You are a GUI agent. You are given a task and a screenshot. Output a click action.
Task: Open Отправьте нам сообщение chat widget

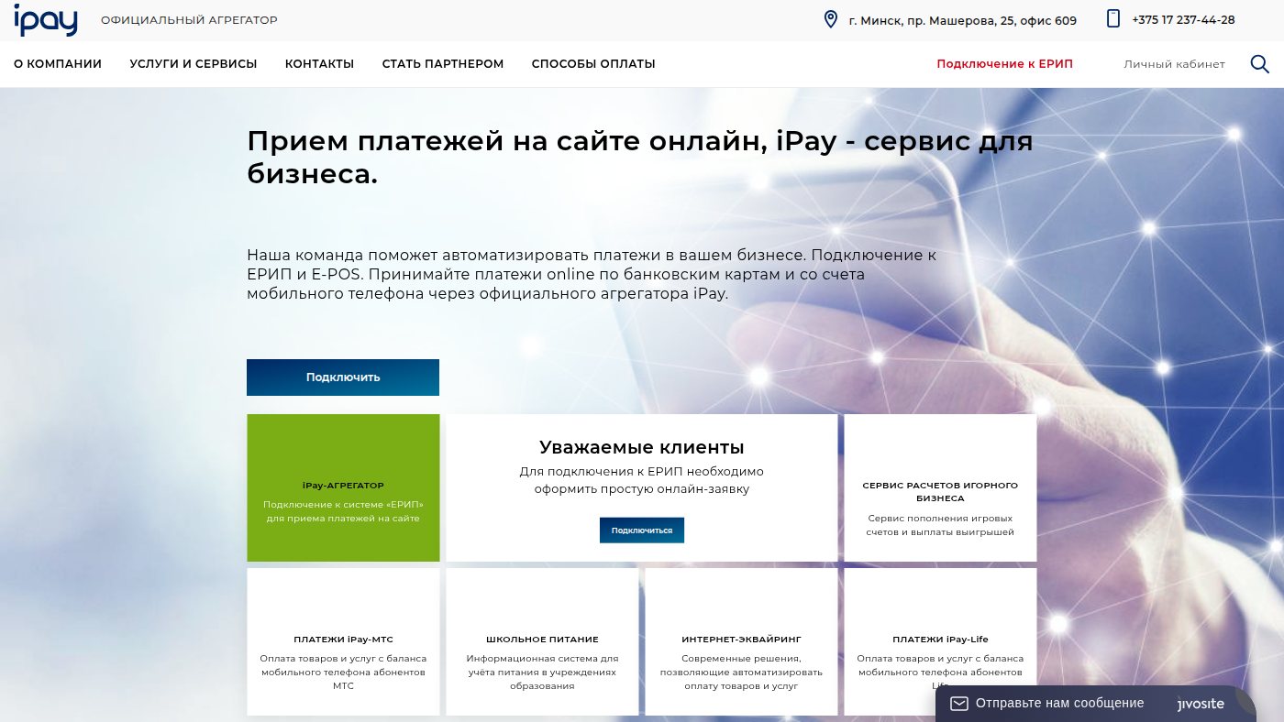(x=1095, y=704)
